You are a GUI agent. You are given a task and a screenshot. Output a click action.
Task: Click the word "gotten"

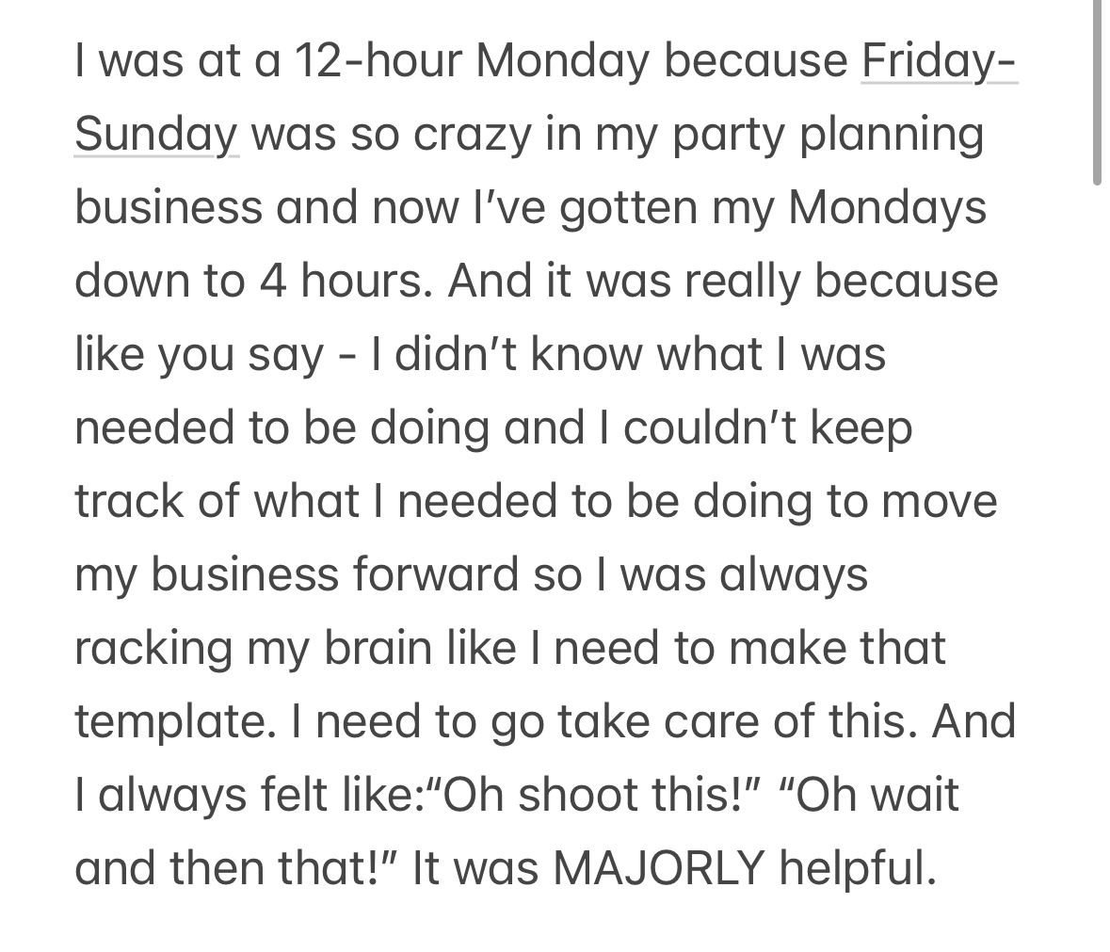click(629, 208)
